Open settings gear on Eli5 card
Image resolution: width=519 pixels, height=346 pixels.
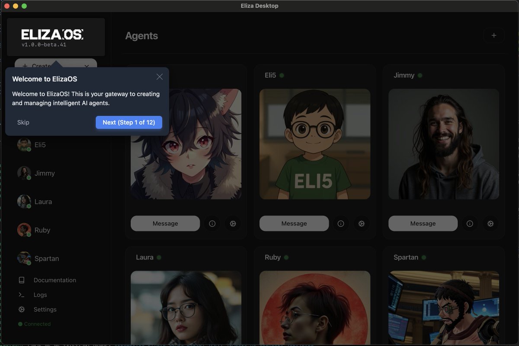[362, 223]
